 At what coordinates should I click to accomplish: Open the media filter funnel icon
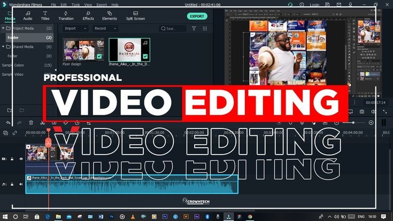194,28
